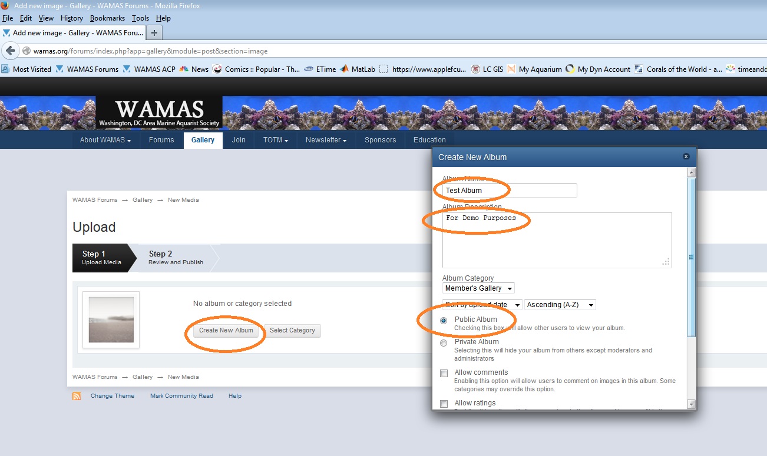The height and width of the screenshot is (456, 767).
Task: Open the ETime bookmark
Action: [x=320, y=69]
